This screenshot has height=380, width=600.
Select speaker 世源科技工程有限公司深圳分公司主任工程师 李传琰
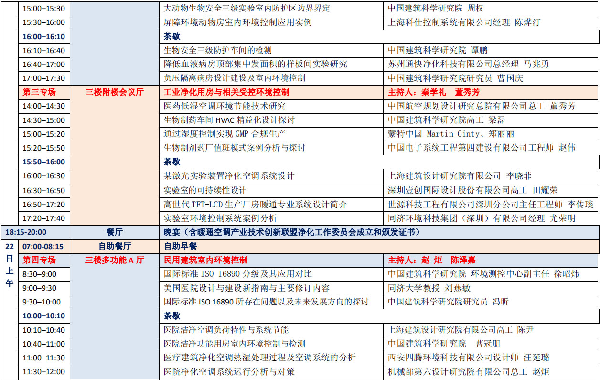491,204
